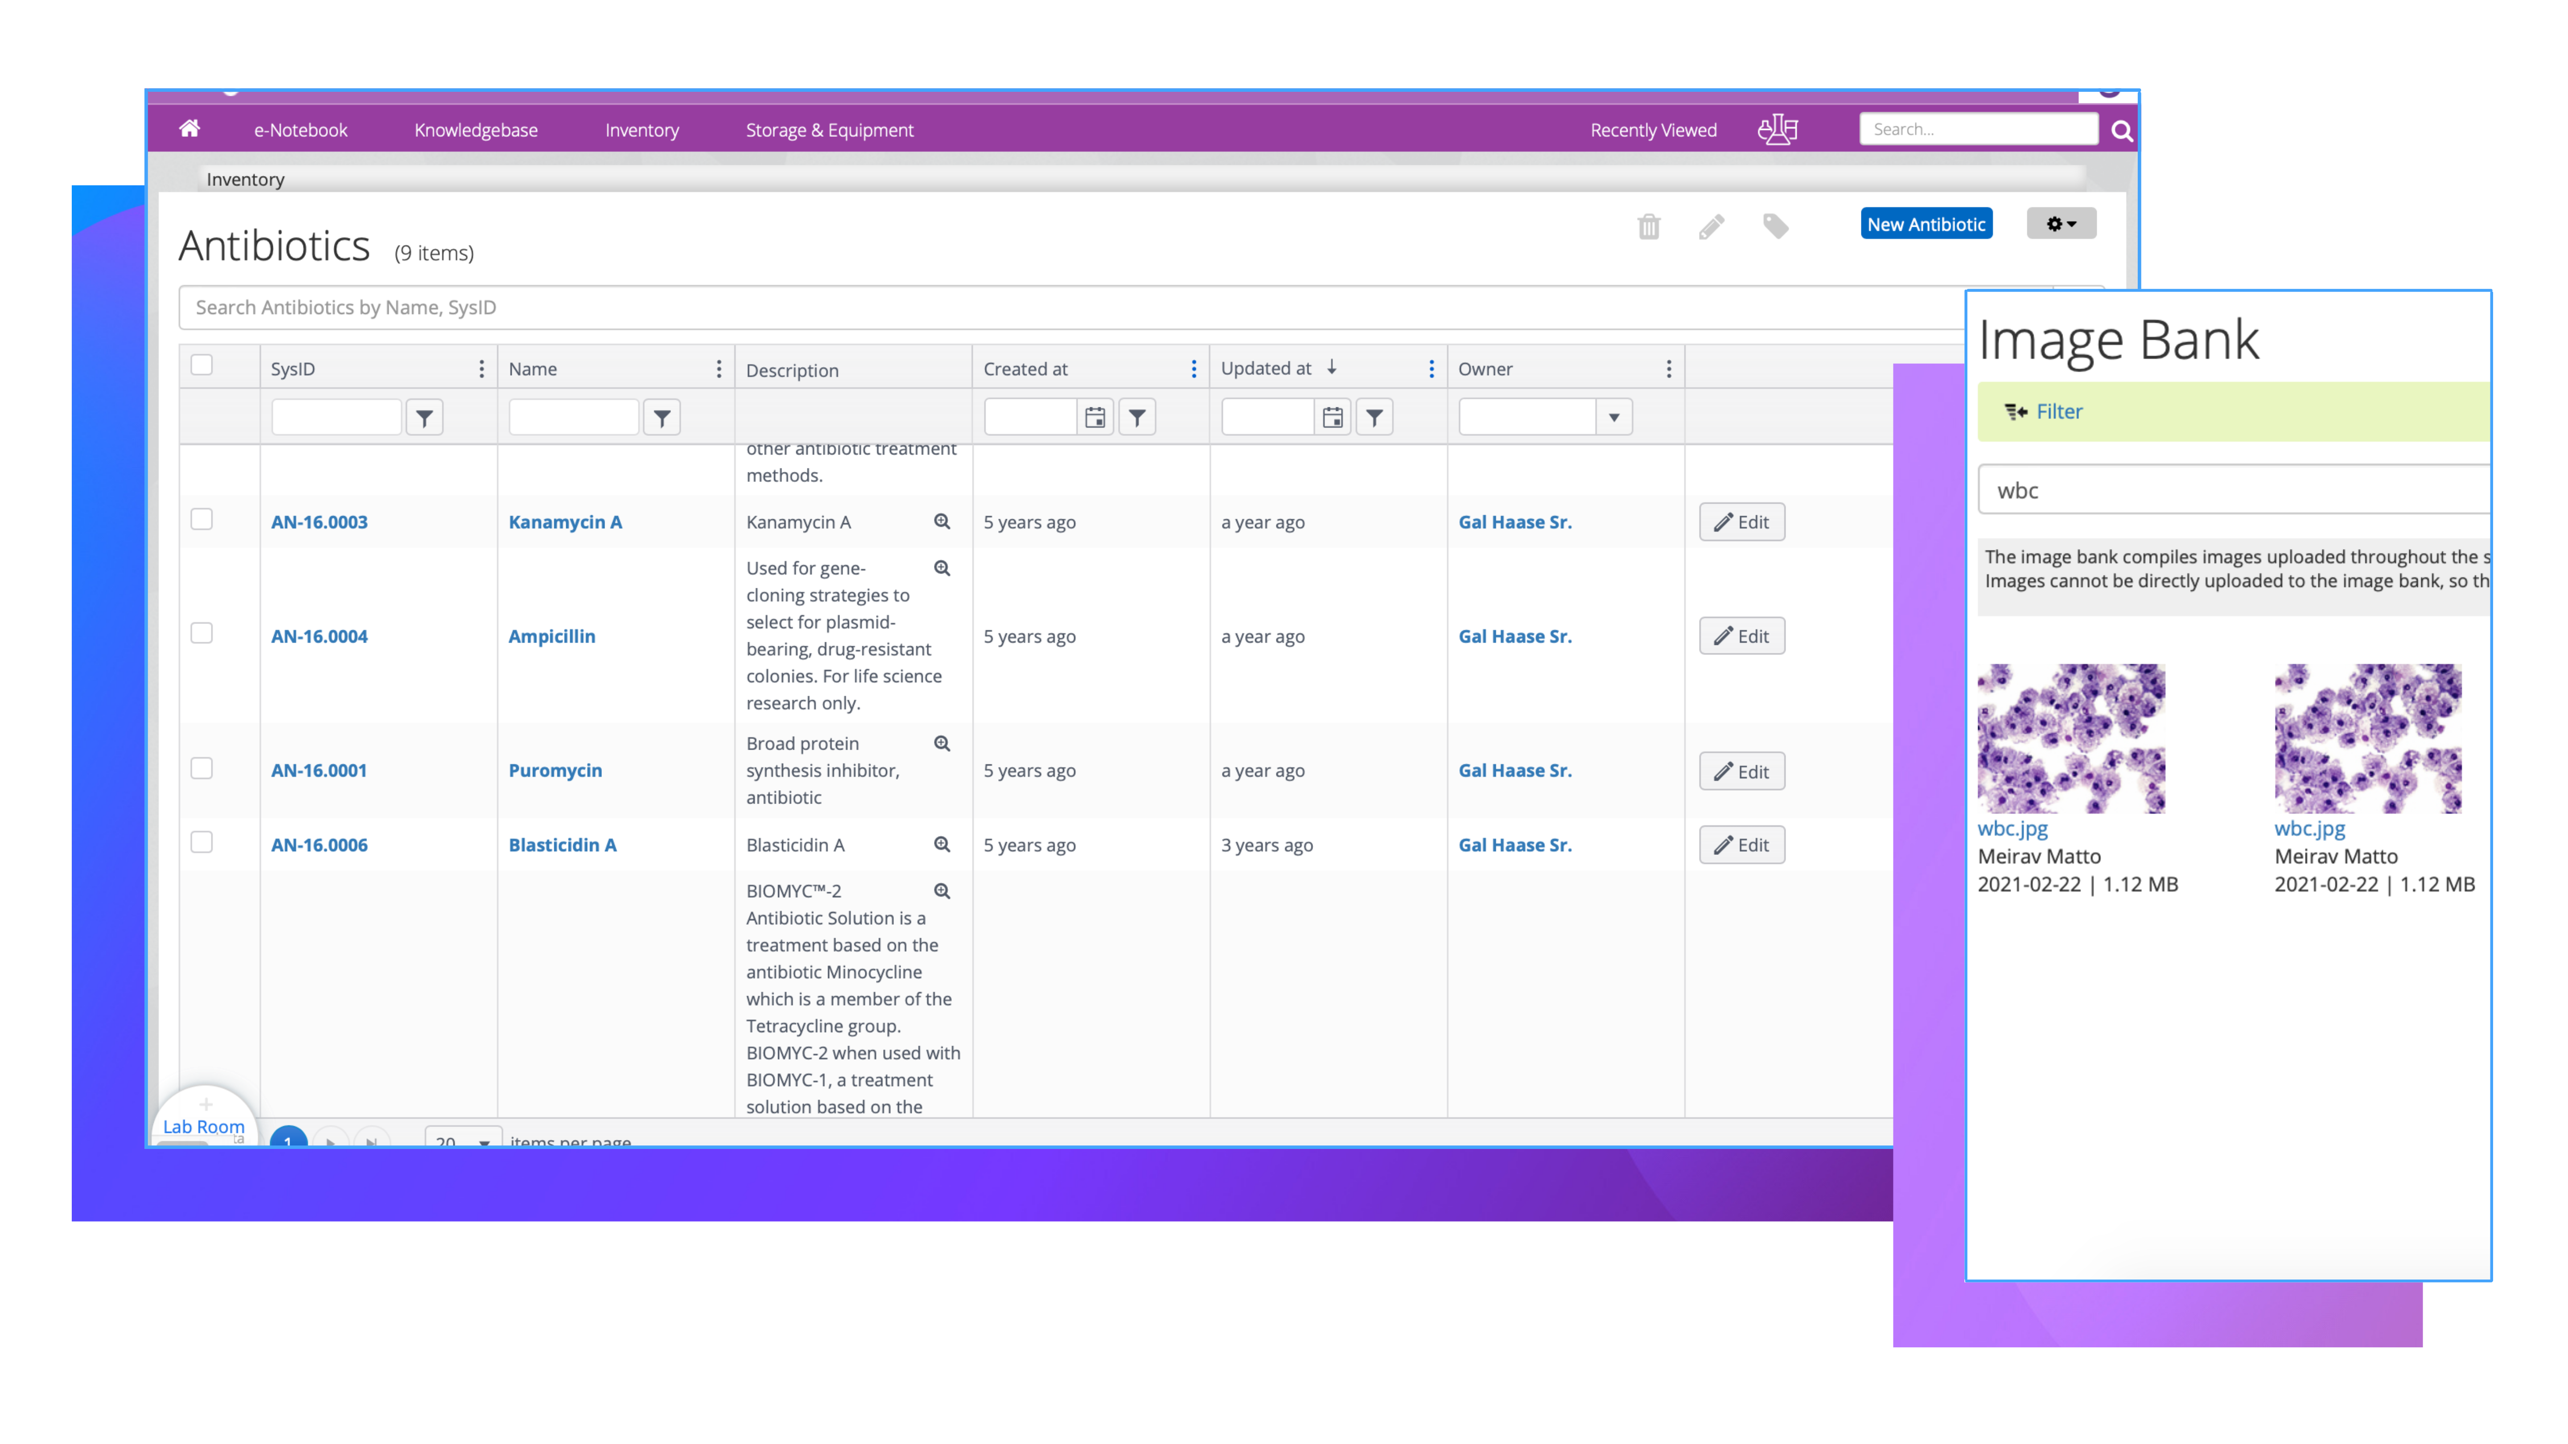Click the Filter icon in Image Bank
The image size is (2568, 1444).
(2016, 411)
